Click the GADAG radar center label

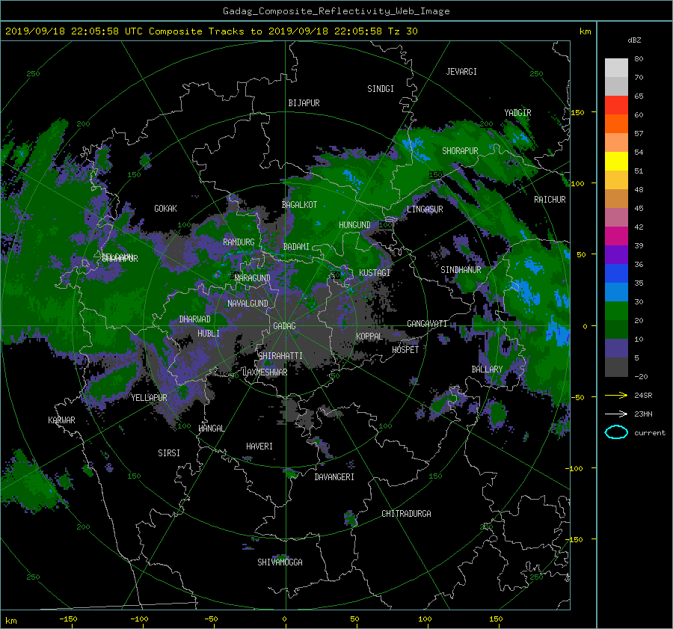(x=285, y=326)
